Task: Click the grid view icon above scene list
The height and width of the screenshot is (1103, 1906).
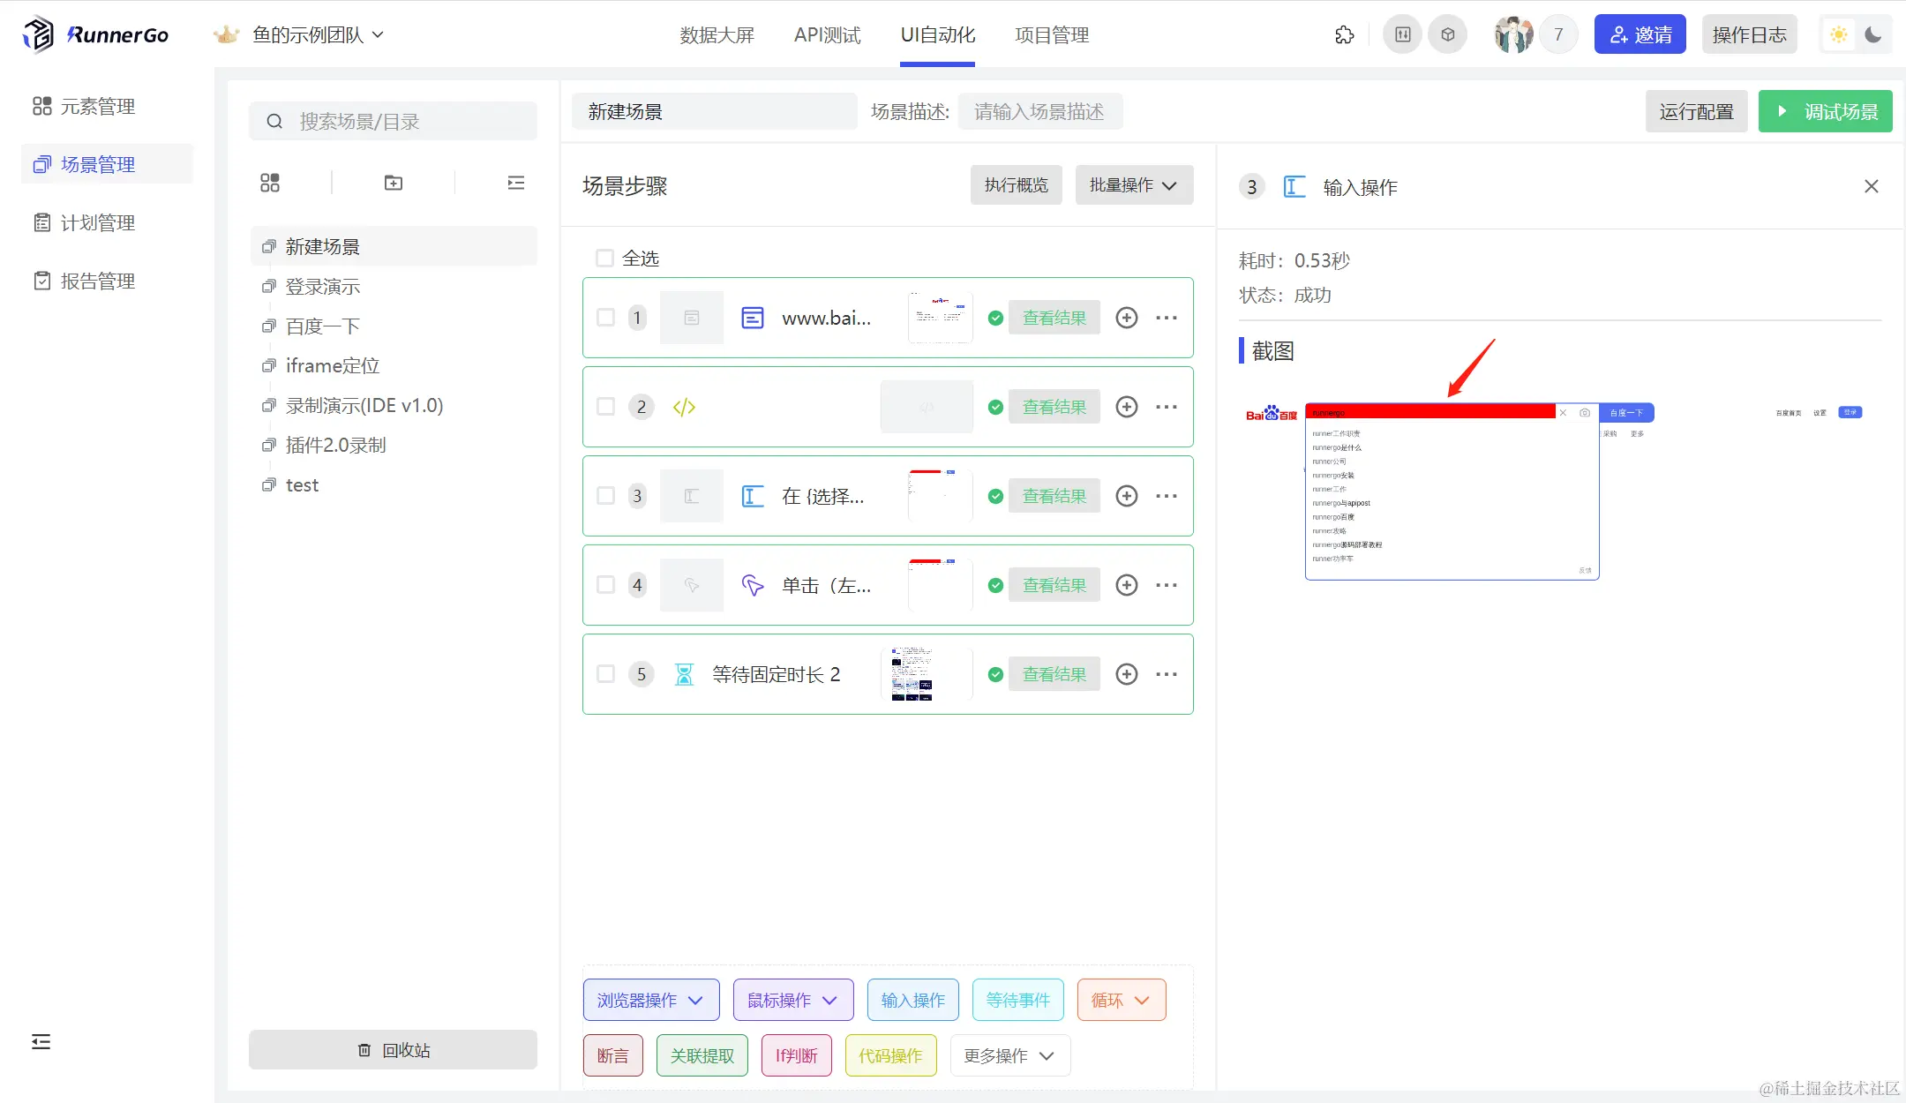Action: tap(270, 183)
